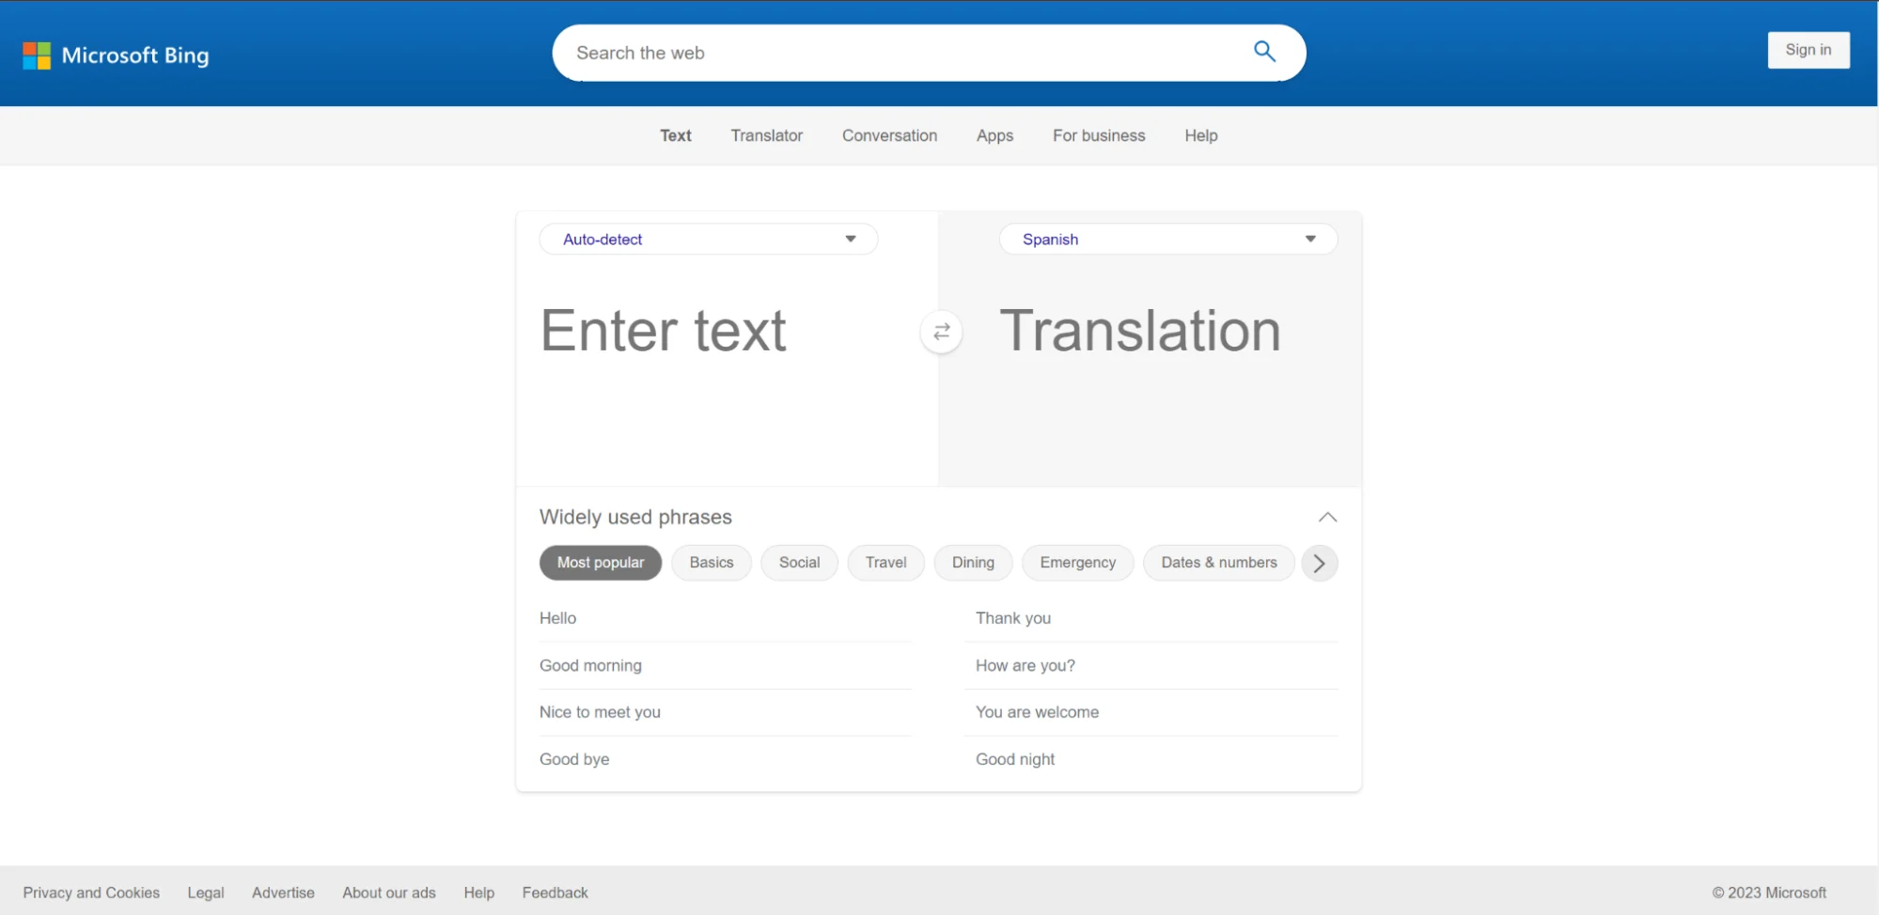The height and width of the screenshot is (916, 1879).
Task: Swap source and target languages
Action: 941,332
